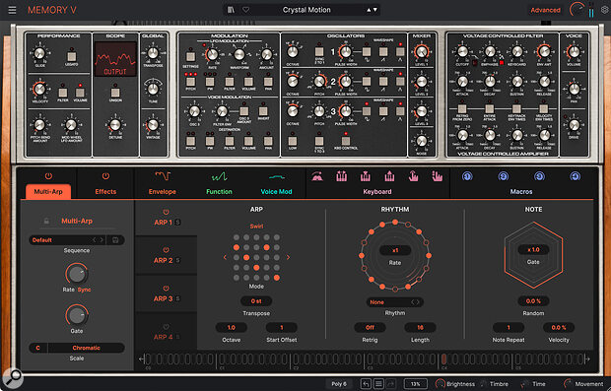Click the preset up/down arrows next to Crystal Motion
This screenshot has height=391, width=611.
[372, 10]
